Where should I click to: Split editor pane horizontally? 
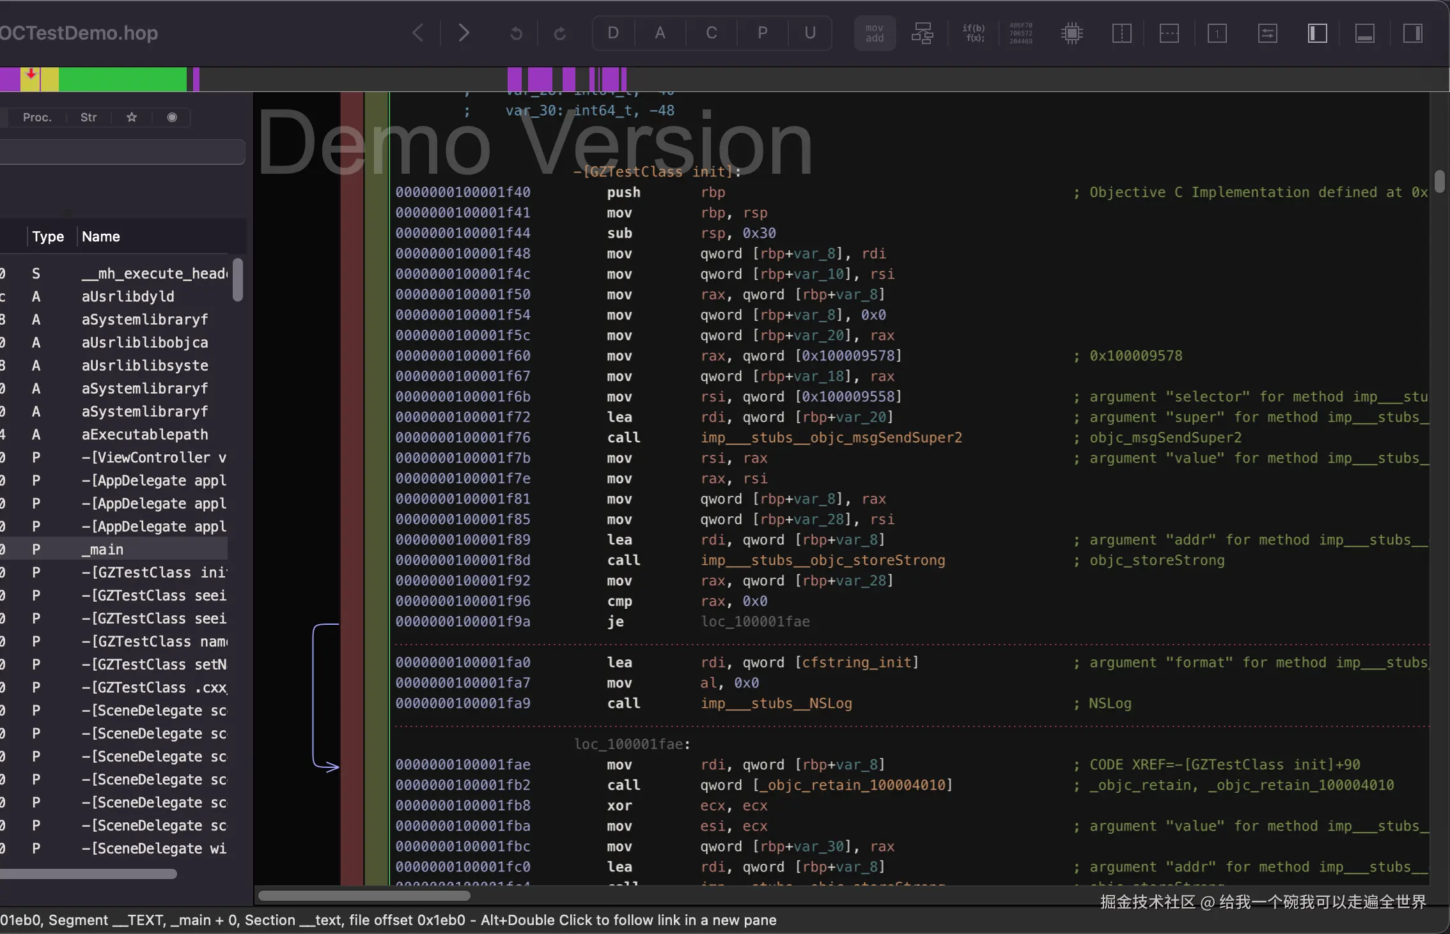click(1169, 33)
